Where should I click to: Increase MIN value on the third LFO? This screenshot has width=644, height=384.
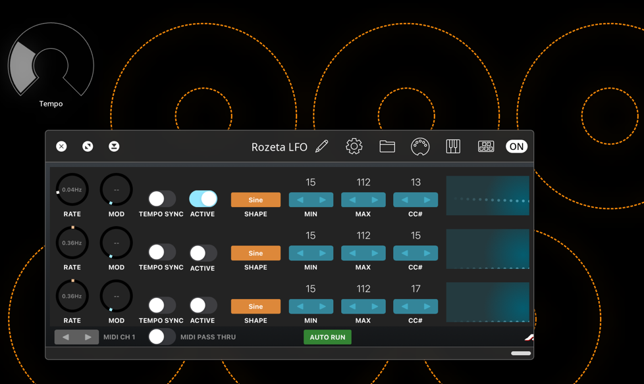(323, 306)
